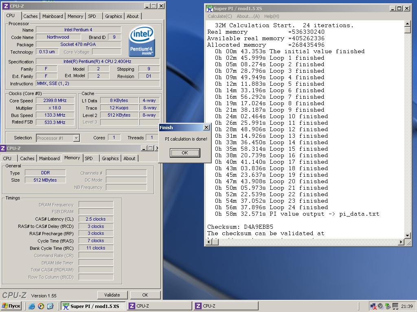417x312 pixels.
Task: Click the 512 MBytes memory size value
Action: pyautogui.click(x=46, y=180)
